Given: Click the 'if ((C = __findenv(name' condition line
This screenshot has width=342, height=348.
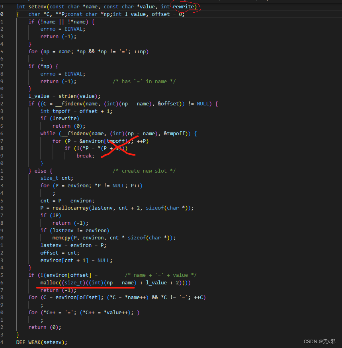Looking at the screenshot, I should (123, 104).
